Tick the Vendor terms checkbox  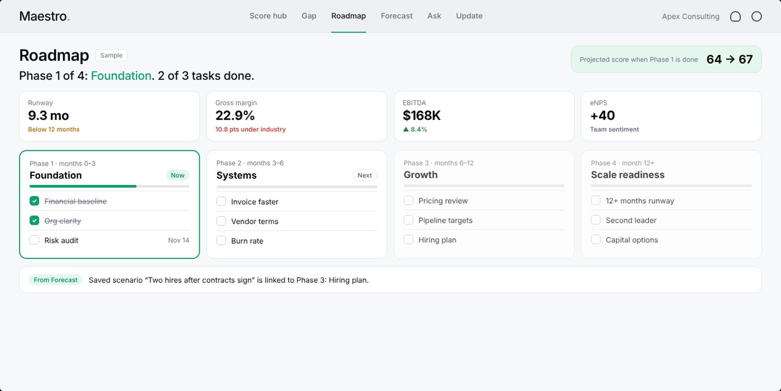click(x=221, y=221)
